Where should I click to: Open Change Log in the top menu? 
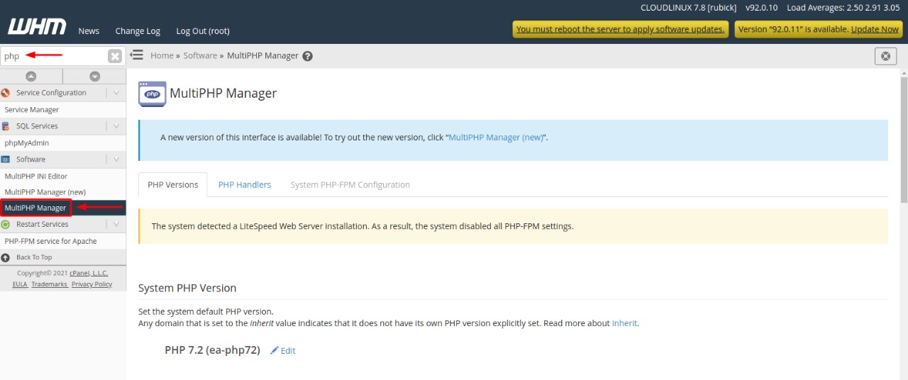coord(138,31)
